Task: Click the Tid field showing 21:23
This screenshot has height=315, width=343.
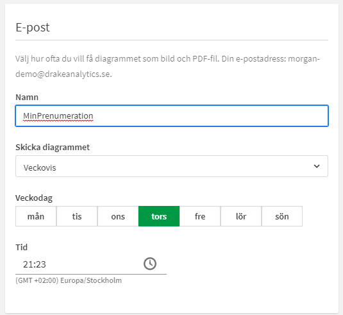Action: point(91,264)
